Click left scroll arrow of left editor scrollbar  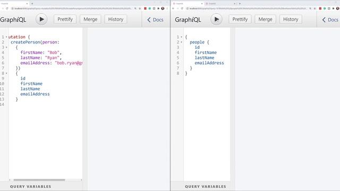coord(10,180)
